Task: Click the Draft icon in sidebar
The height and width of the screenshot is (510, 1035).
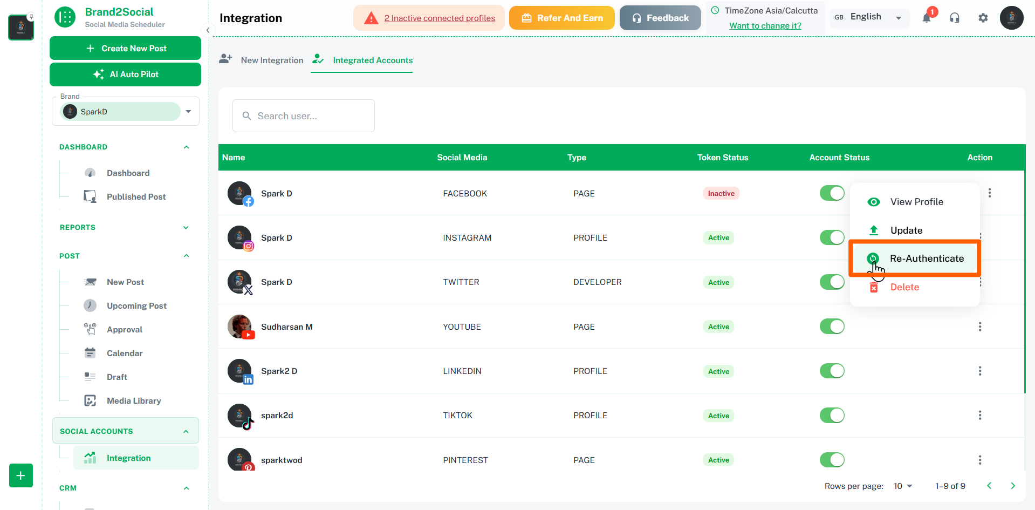Action: (x=90, y=377)
